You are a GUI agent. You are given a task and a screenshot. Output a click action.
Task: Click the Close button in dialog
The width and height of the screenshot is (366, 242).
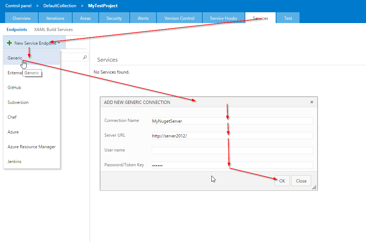tap(301, 181)
